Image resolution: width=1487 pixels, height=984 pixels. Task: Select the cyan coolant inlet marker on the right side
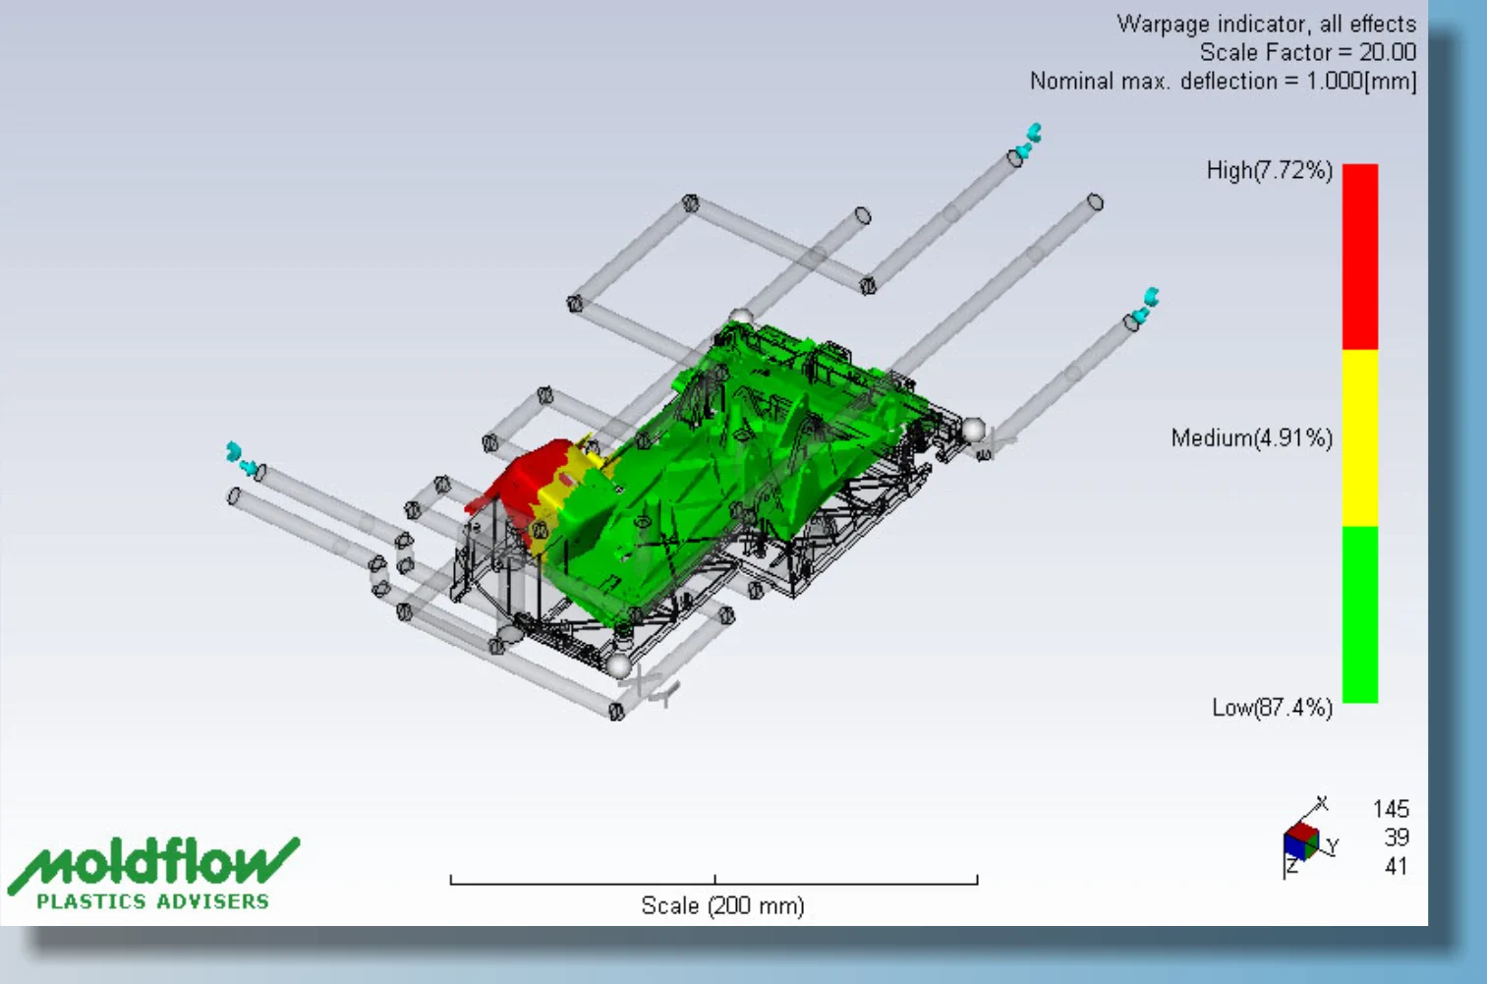click(1146, 306)
